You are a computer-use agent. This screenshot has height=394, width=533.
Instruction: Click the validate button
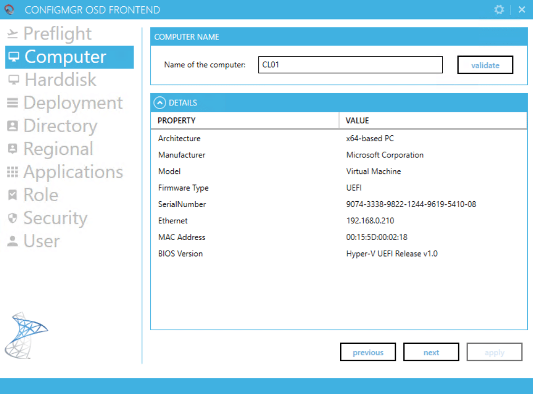point(484,64)
